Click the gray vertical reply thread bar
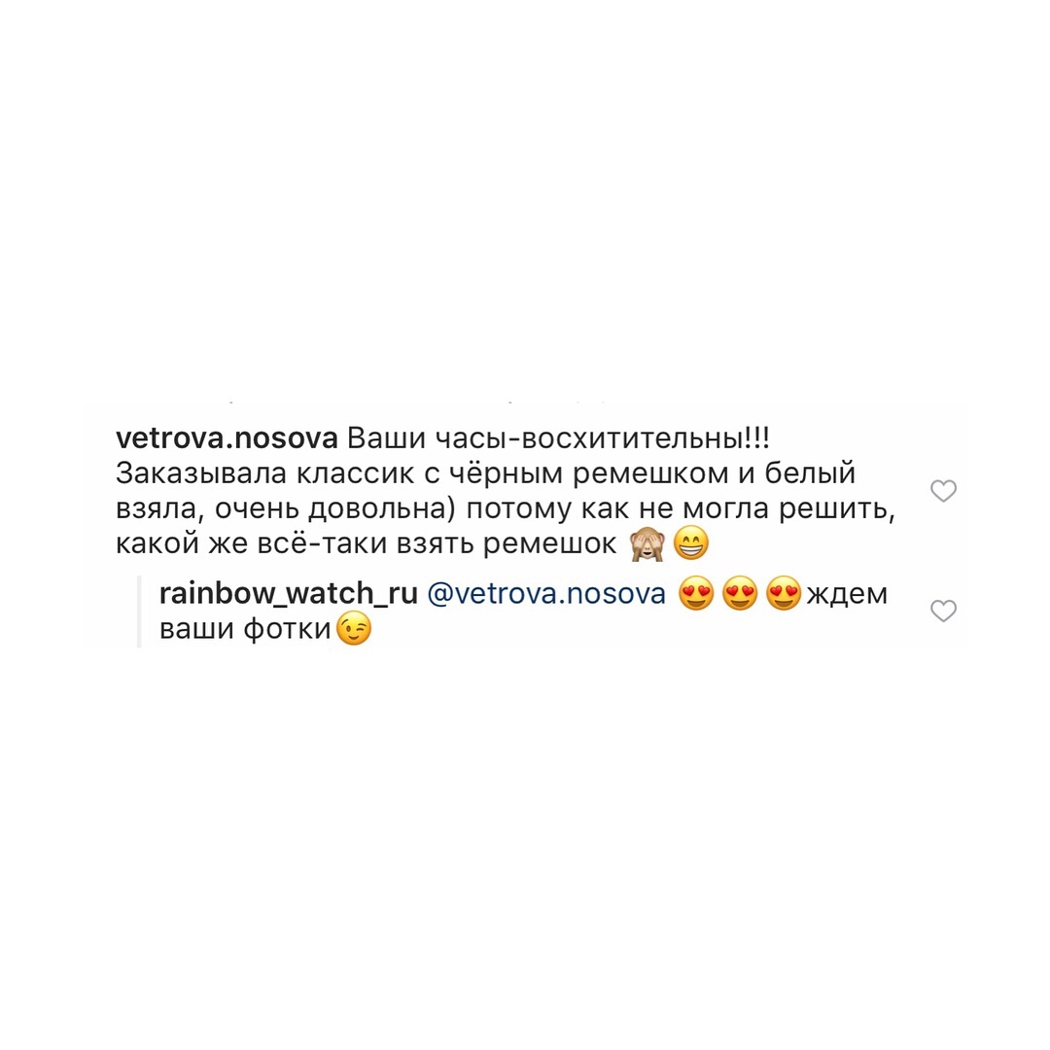Image resolution: width=1050 pixels, height=1050 pixels. pyautogui.click(x=139, y=612)
